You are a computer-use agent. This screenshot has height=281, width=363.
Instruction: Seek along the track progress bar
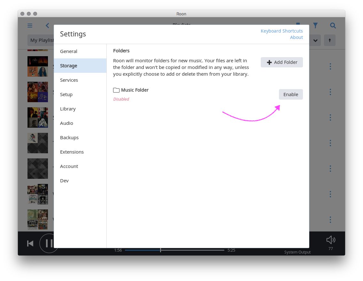pos(174,250)
